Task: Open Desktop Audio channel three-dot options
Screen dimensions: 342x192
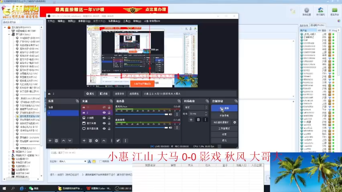Action: pos(177,128)
